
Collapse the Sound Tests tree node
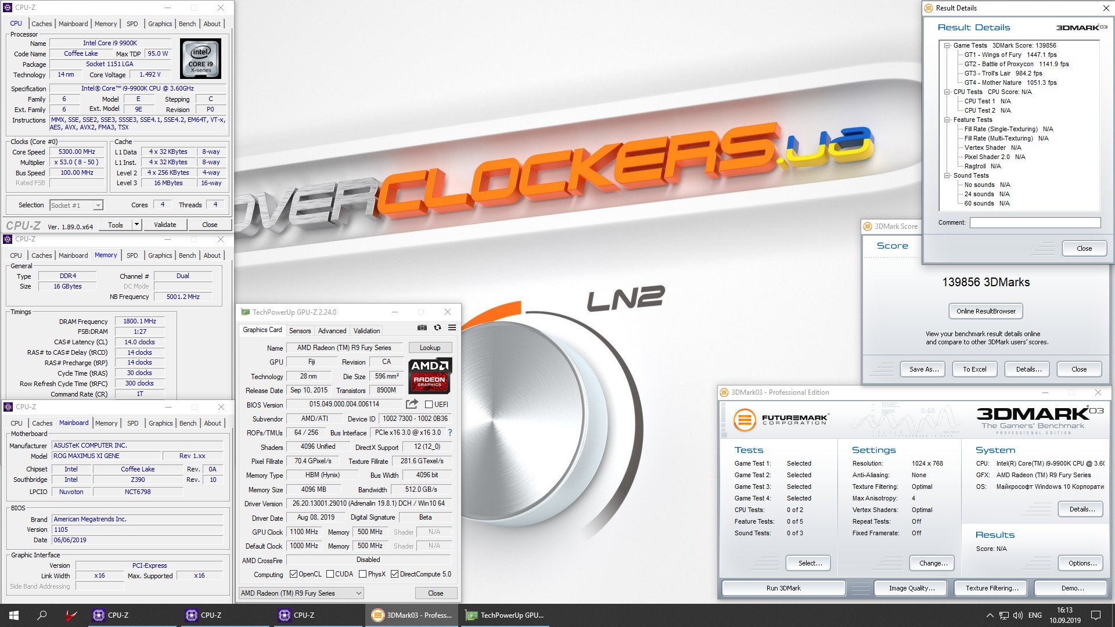pos(947,175)
